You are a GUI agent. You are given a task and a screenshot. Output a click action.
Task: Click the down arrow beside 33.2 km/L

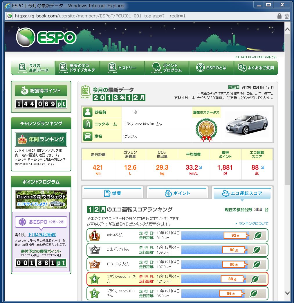200,167
